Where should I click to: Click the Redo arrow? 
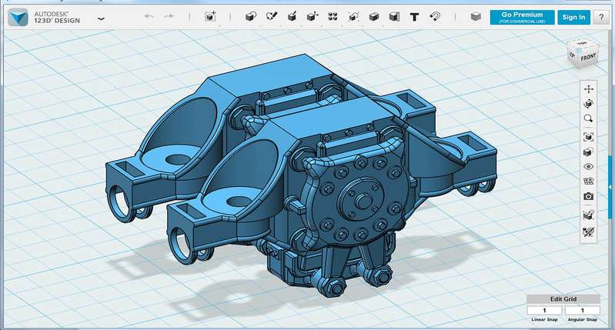click(170, 16)
